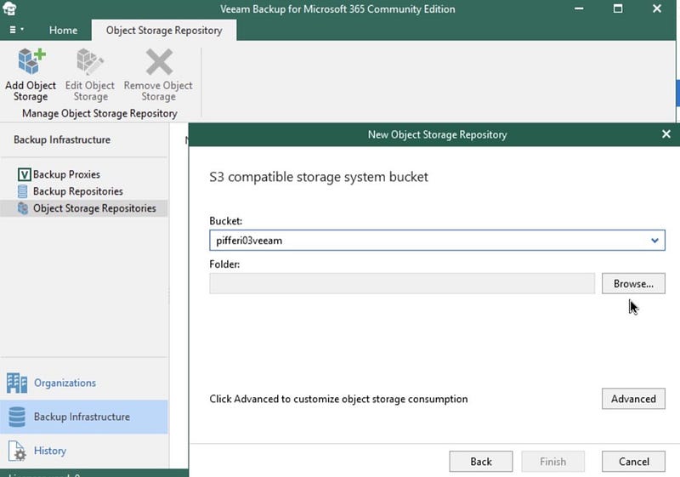Click the Add Object Storage icon

(31, 61)
